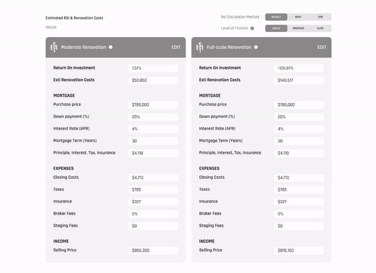
Task: Click Moderate Renovation staging fees field
Action: (x=153, y=226)
